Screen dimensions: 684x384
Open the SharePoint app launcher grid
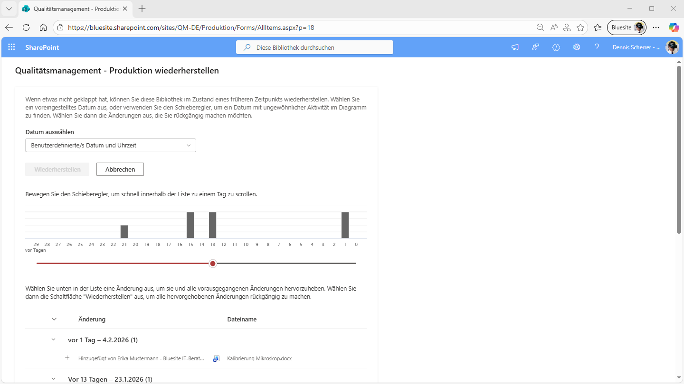11,47
